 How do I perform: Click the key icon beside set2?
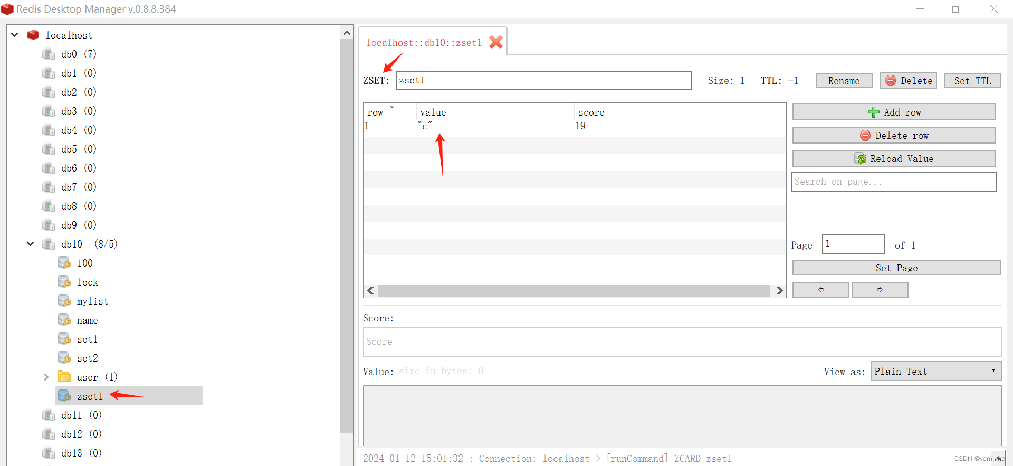coord(64,358)
